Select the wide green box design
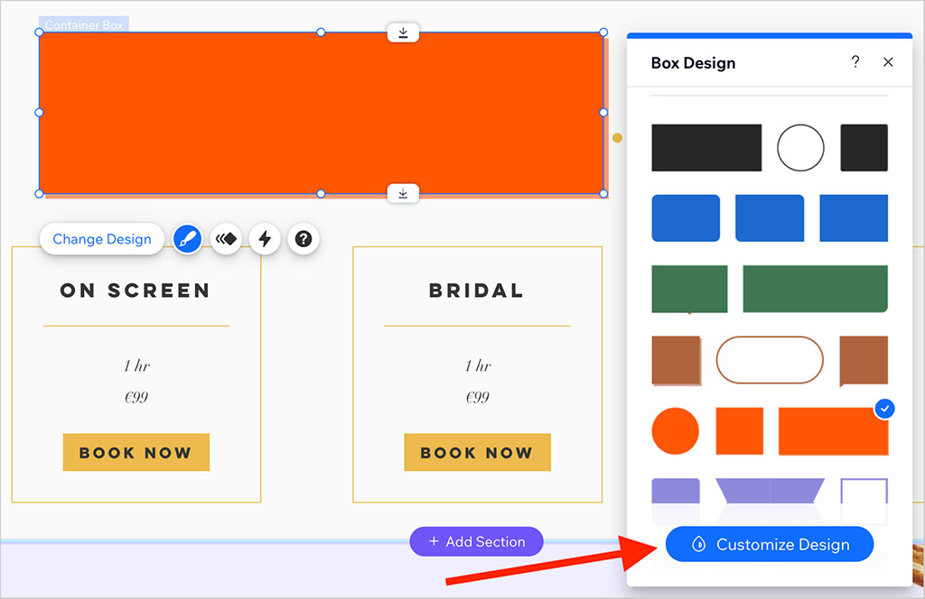 (x=816, y=289)
